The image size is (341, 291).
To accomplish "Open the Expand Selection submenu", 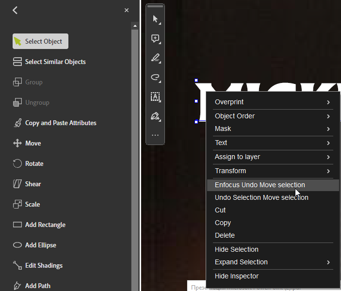I will tap(273, 262).
